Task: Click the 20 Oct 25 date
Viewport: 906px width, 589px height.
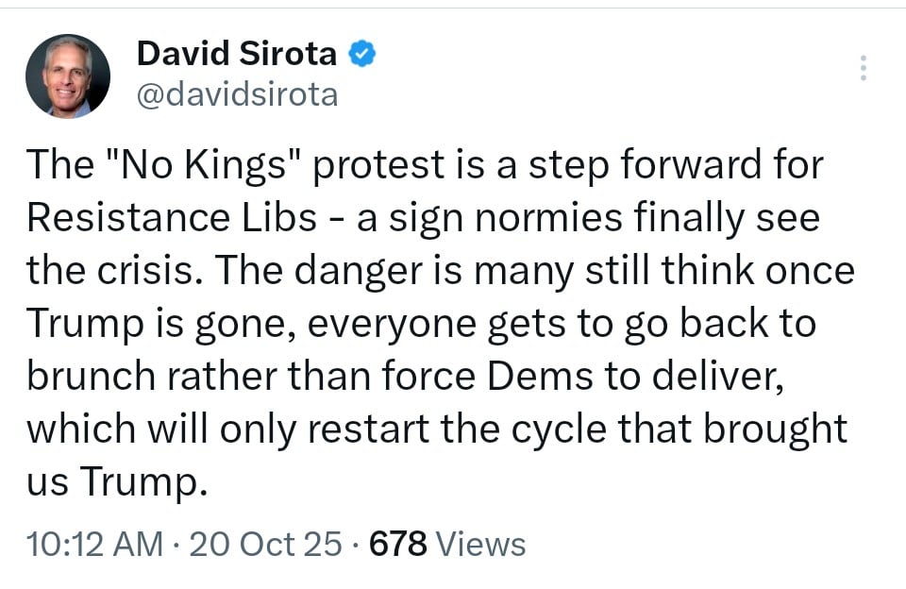Action: coord(266,544)
